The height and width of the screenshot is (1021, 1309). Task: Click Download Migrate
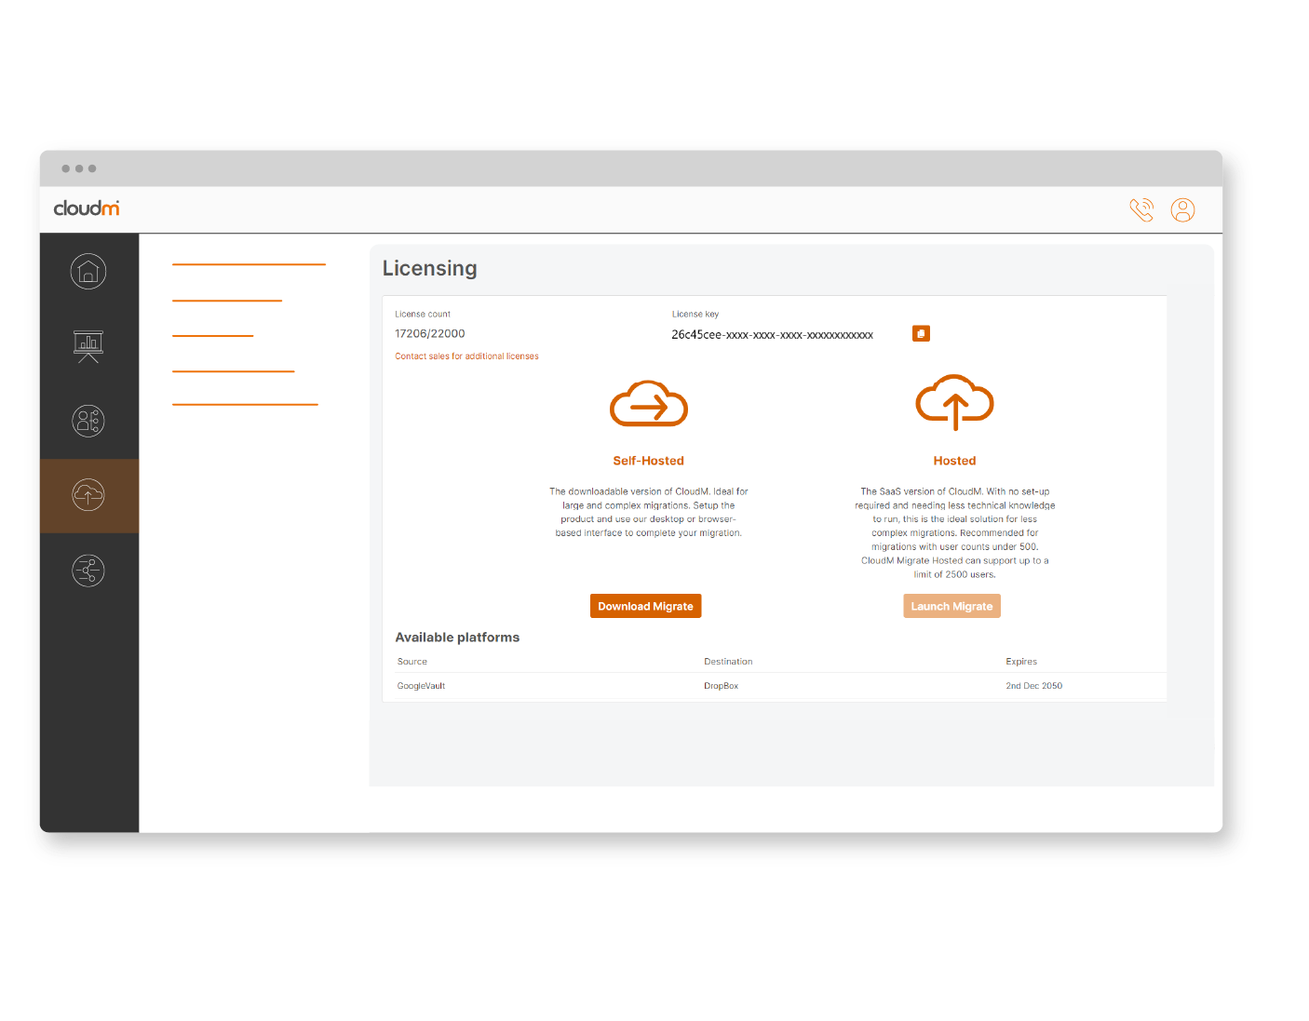[x=645, y=606]
